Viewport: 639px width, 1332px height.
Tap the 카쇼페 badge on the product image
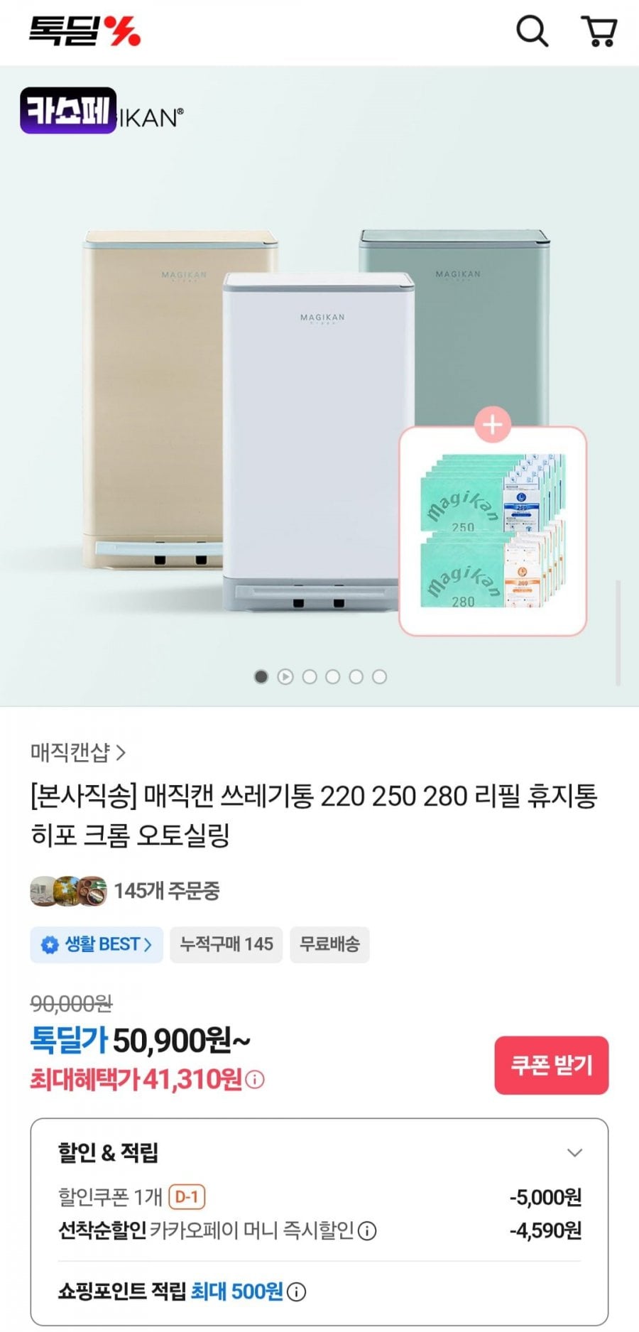point(68,110)
